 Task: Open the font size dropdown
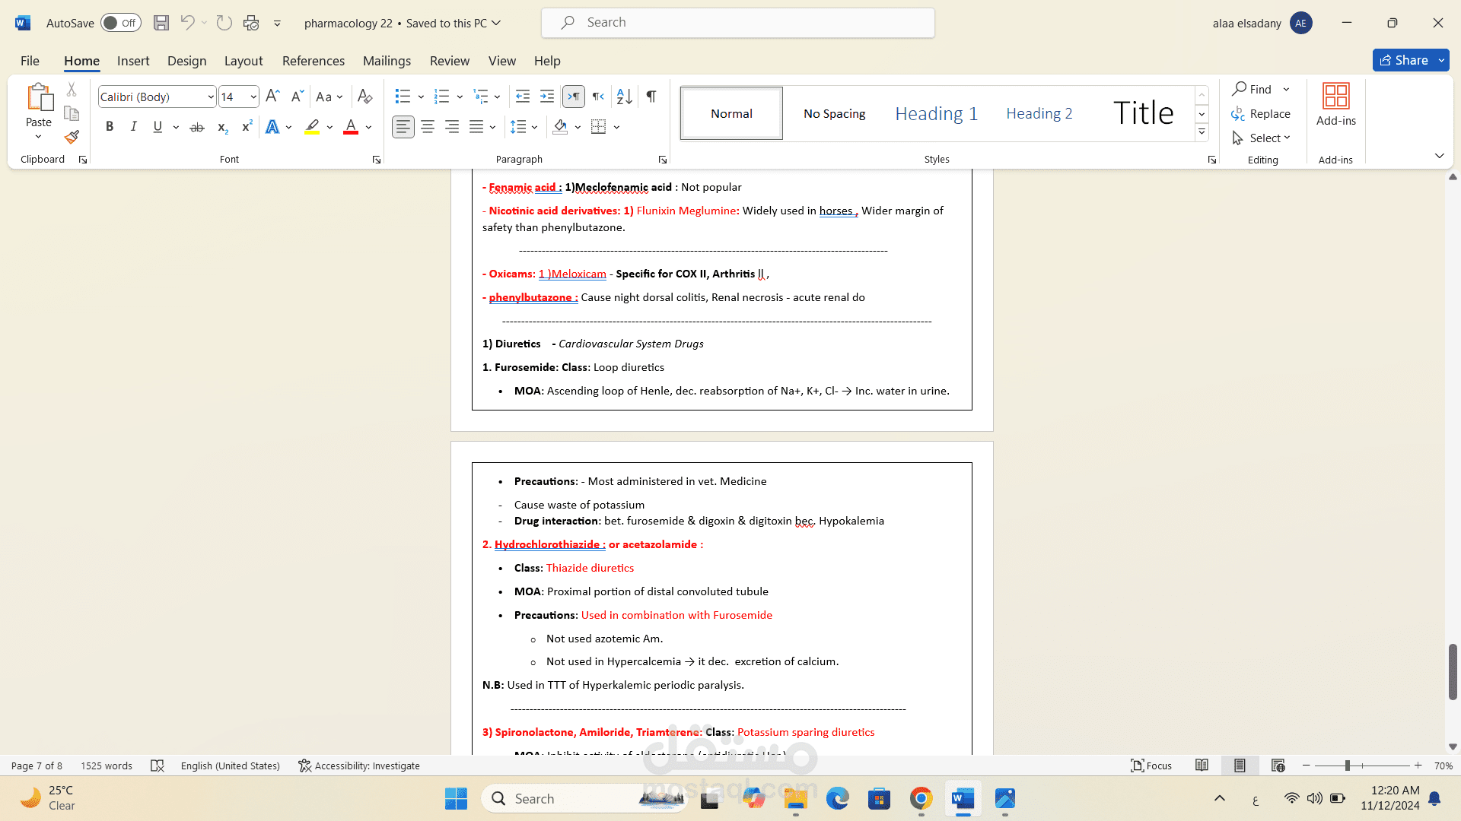[x=253, y=97]
